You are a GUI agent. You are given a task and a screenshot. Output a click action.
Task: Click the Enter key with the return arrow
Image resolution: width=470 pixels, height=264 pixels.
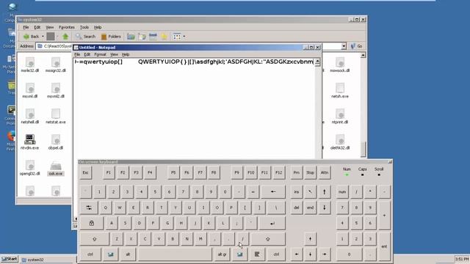pos(272,223)
